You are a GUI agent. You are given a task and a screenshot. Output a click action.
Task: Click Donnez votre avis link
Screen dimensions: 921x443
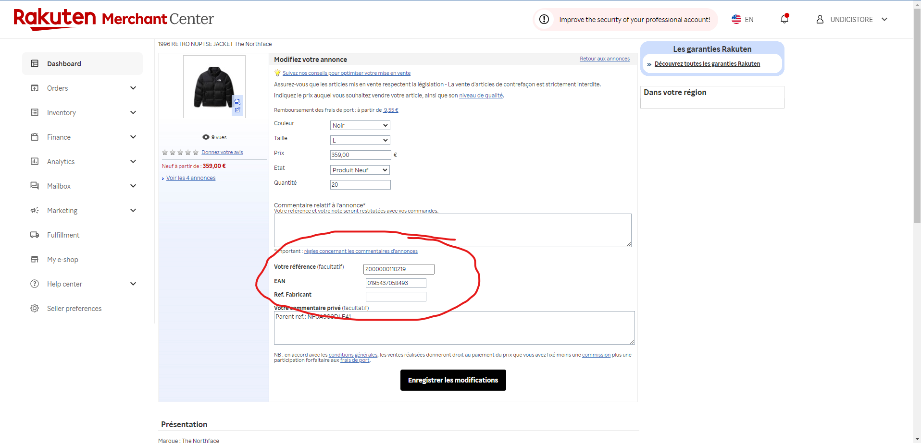coord(222,152)
